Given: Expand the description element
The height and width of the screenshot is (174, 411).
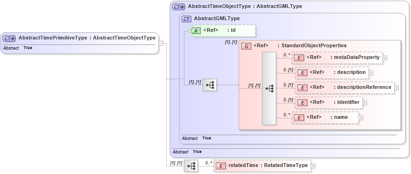Looking at the screenshot, I should tap(371, 73).
